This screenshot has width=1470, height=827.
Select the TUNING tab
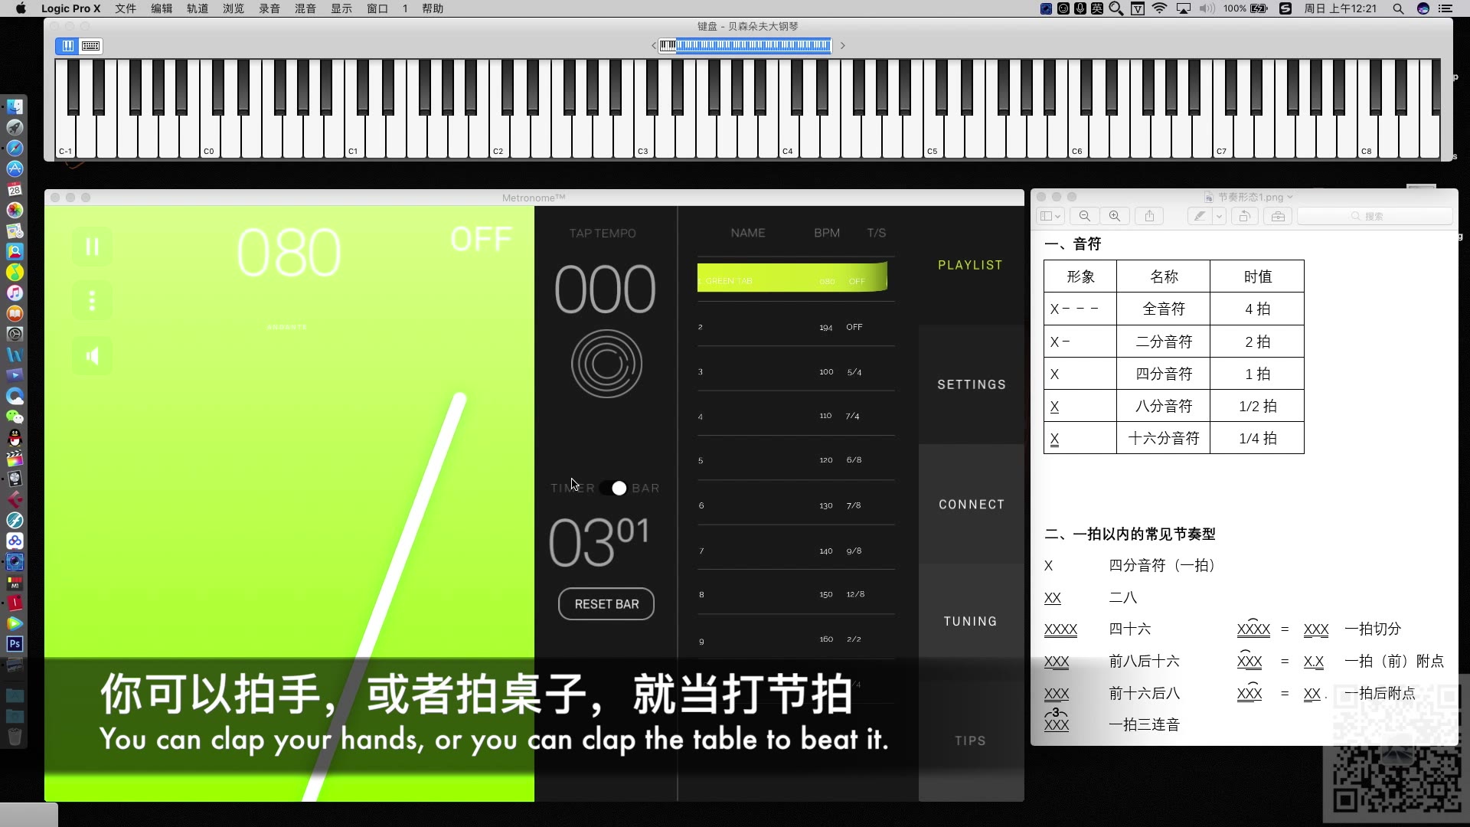pos(971,621)
